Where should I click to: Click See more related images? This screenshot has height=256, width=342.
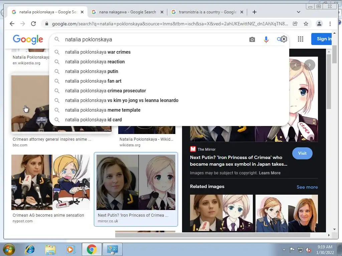coord(307,187)
